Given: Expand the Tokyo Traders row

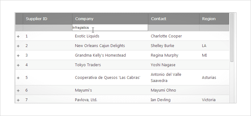Looking at the screenshot, I should point(18,65).
